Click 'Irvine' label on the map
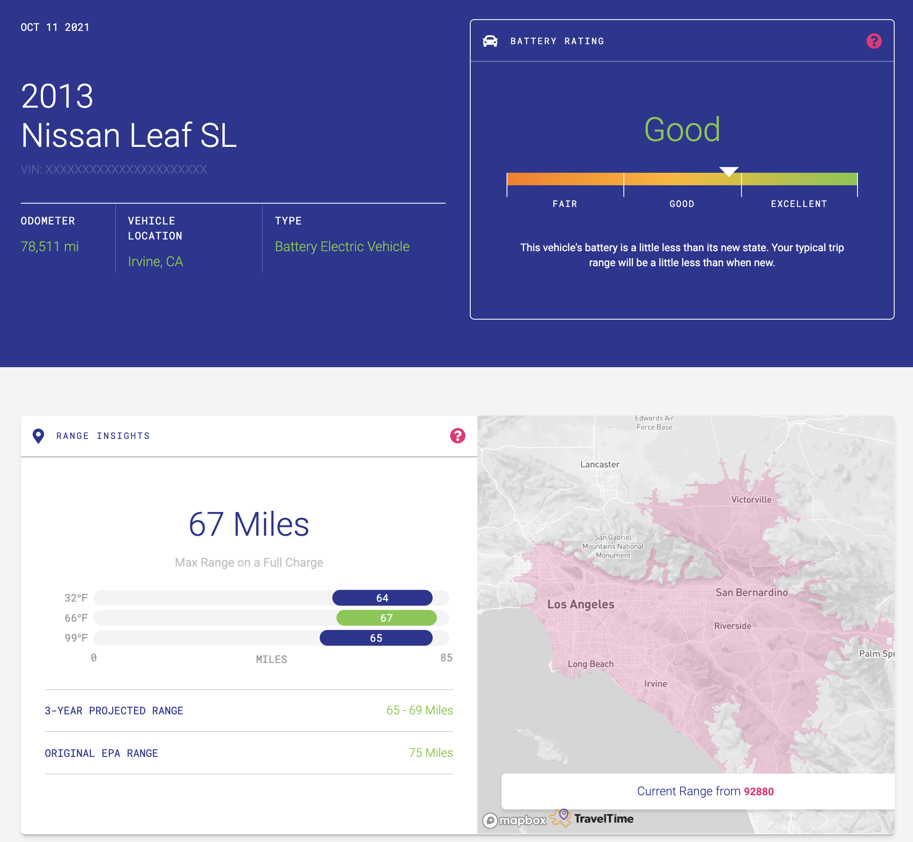The image size is (913, 842). (655, 683)
